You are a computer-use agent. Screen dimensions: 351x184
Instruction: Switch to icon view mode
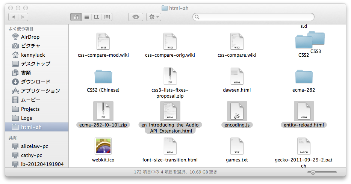click(x=76, y=17)
